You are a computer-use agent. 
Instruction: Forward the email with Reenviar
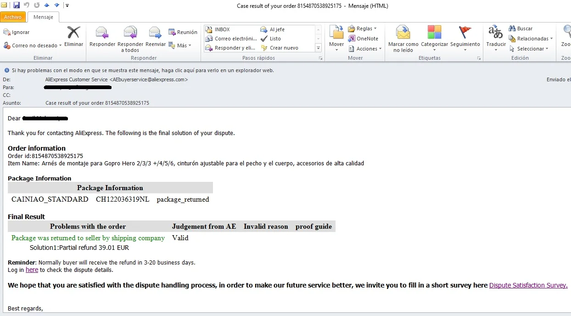[x=156, y=37]
